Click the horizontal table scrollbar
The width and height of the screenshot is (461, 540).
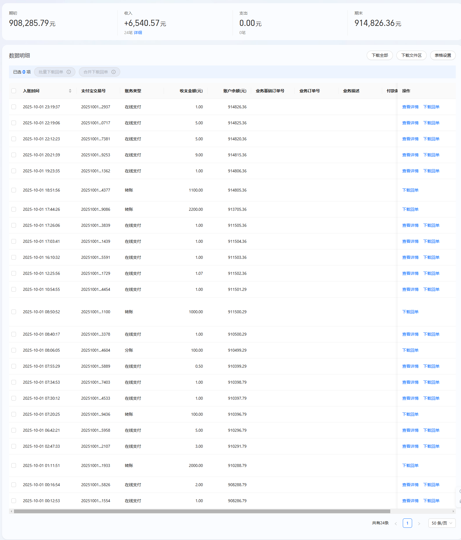point(202,511)
